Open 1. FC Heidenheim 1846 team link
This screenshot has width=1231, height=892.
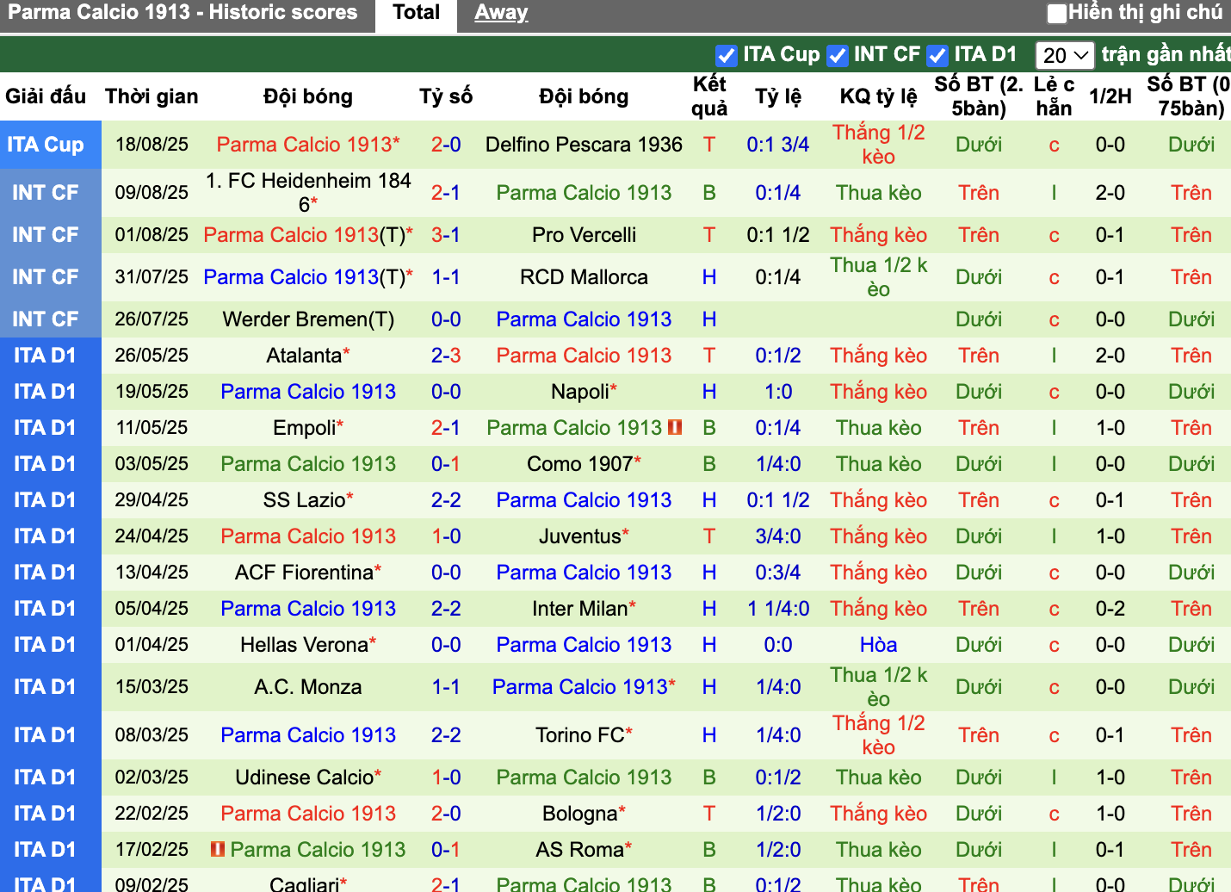[308, 193]
